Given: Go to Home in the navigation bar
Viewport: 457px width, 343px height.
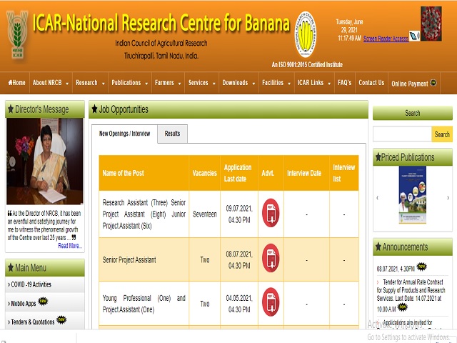Looking at the screenshot, I should coord(16,83).
